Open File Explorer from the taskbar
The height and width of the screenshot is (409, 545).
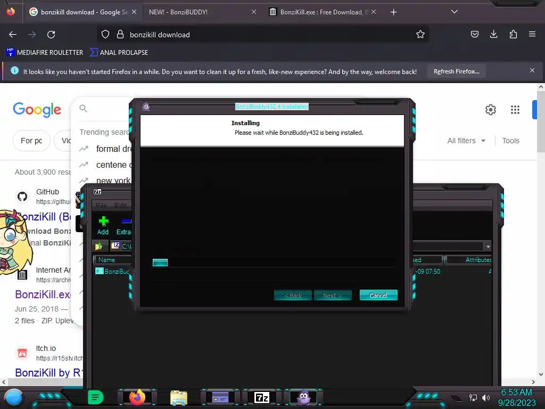(x=179, y=397)
